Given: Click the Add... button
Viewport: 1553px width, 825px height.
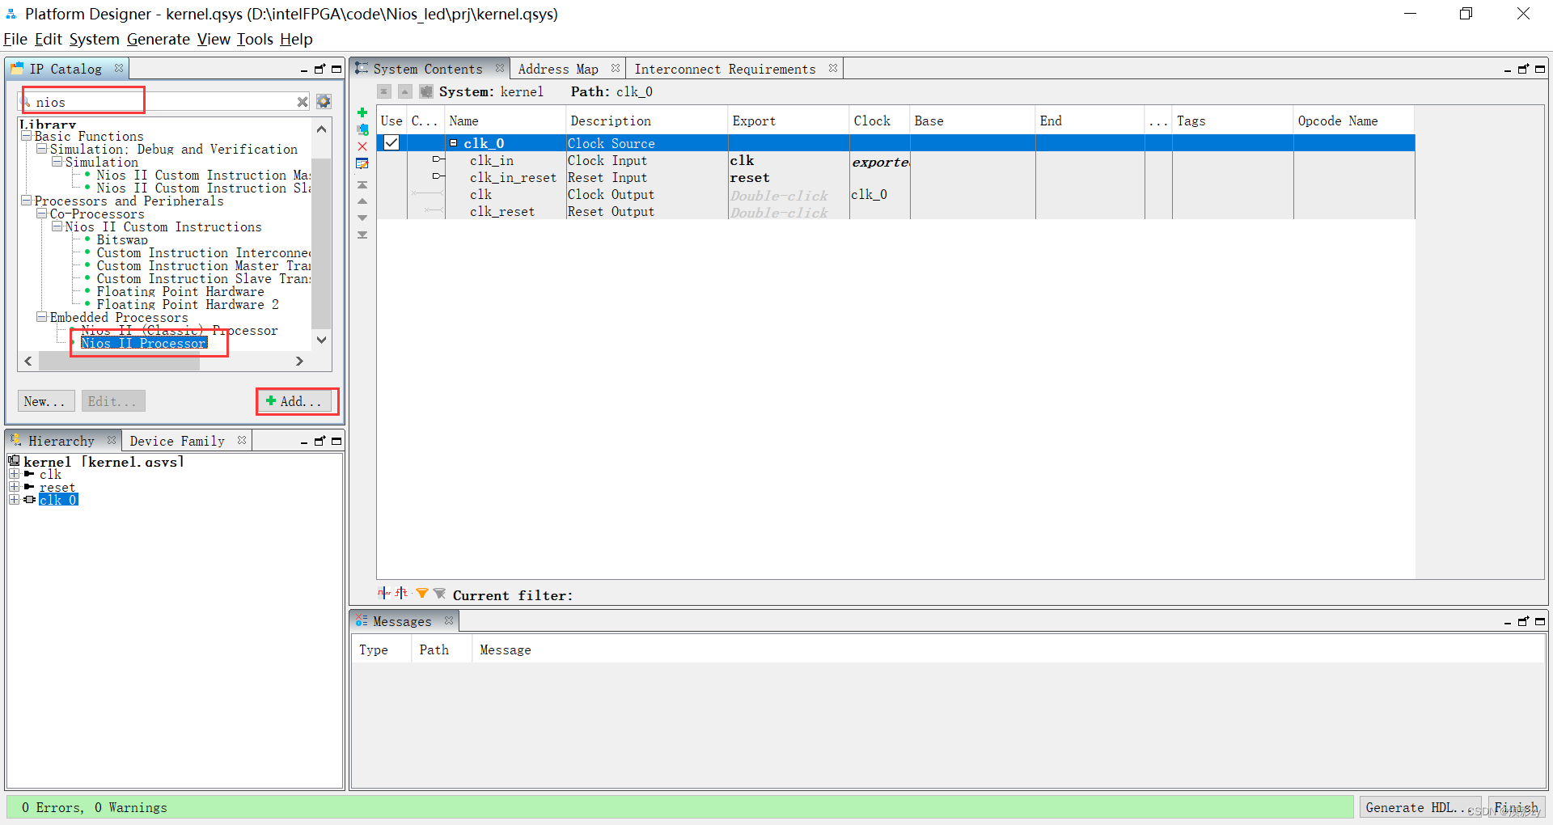Looking at the screenshot, I should point(294,401).
